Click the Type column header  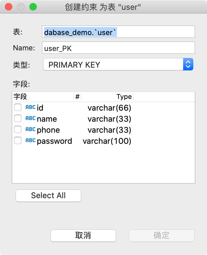pos(107,97)
